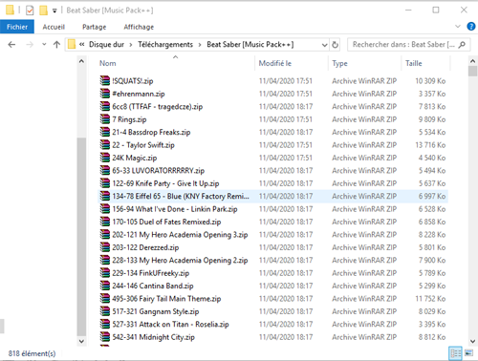Click the navigation pane scroll up arrow
The height and width of the screenshot is (361, 478).
point(81,61)
